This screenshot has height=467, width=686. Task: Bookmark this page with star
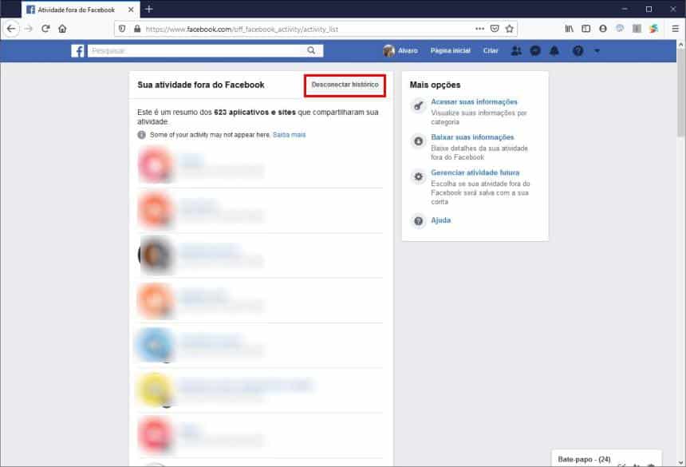click(509, 29)
